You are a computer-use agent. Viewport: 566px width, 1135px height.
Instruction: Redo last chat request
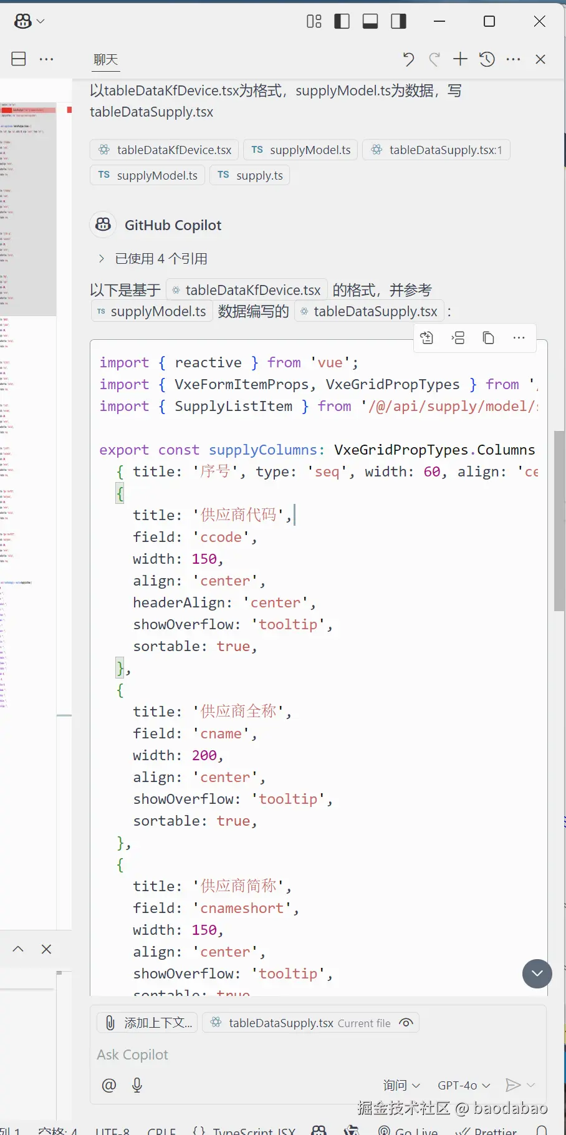coord(434,59)
